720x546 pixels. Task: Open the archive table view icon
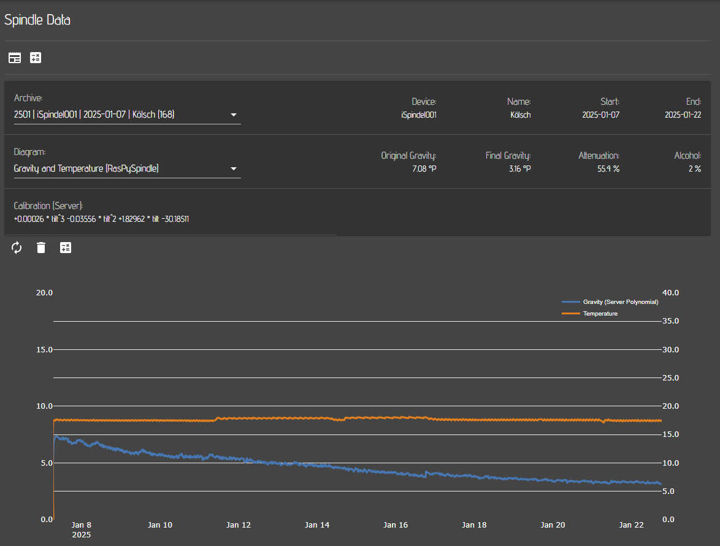pyautogui.click(x=15, y=58)
